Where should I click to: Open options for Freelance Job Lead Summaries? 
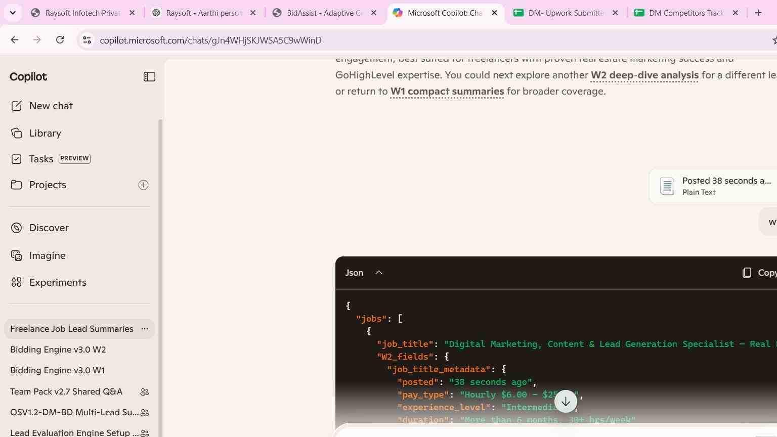click(x=145, y=329)
